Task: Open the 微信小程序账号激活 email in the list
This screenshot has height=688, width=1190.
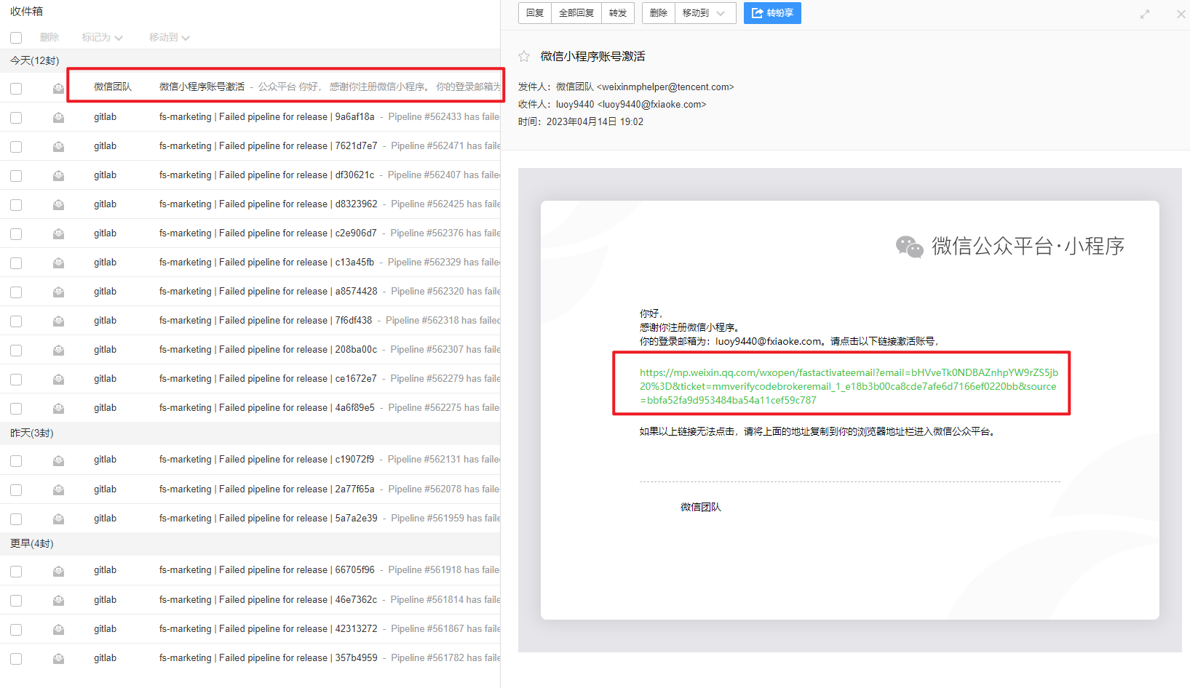Action: point(250,87)
